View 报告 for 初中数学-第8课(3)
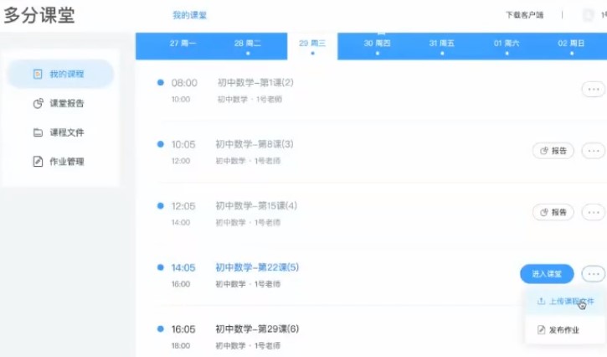This screenshot has height=357, width=607. [553, 151]
